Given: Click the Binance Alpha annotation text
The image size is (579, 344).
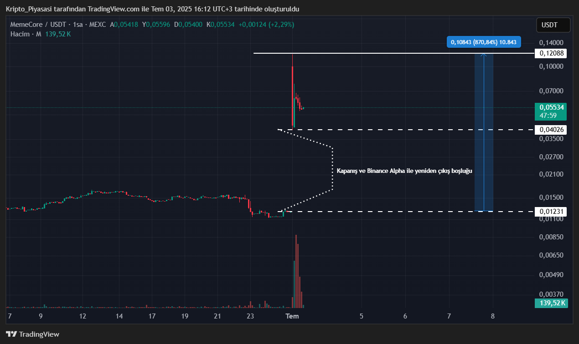Looking at the screenshot, I should click(x=404, y=171).
